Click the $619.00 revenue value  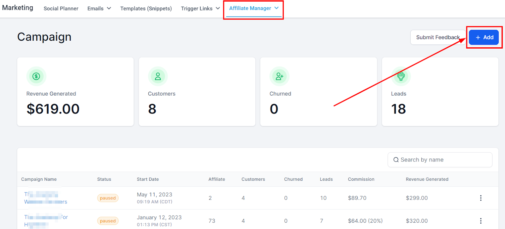53,109
